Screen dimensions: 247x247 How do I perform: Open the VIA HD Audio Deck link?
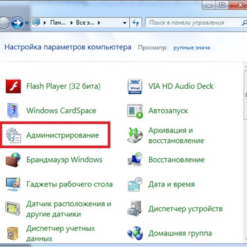coord(181,86)
